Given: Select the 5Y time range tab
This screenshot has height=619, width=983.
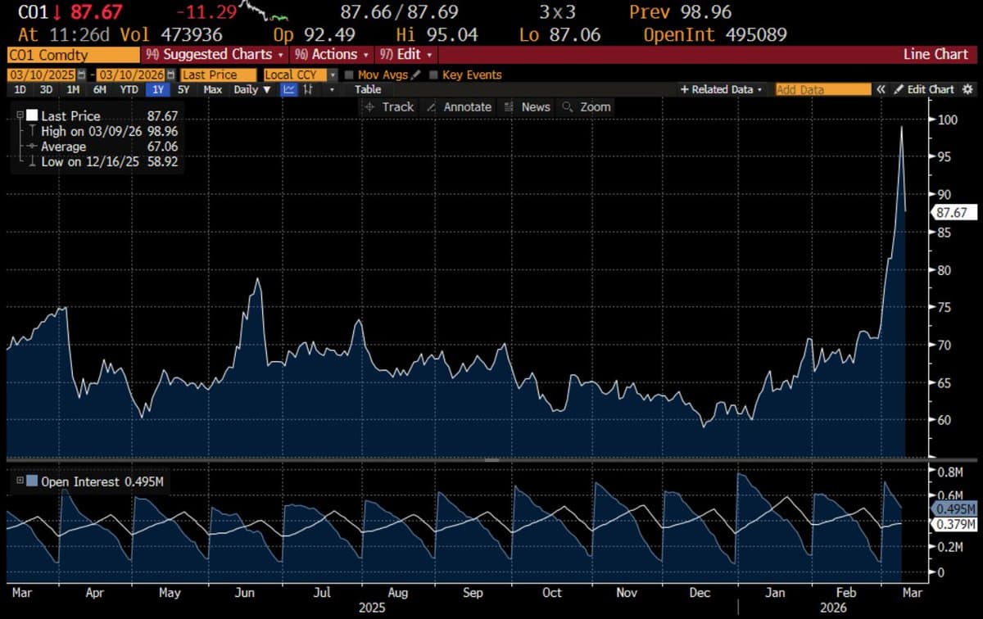Looking at the screenshot, I should pyautogui.click(x=183, y=89).
